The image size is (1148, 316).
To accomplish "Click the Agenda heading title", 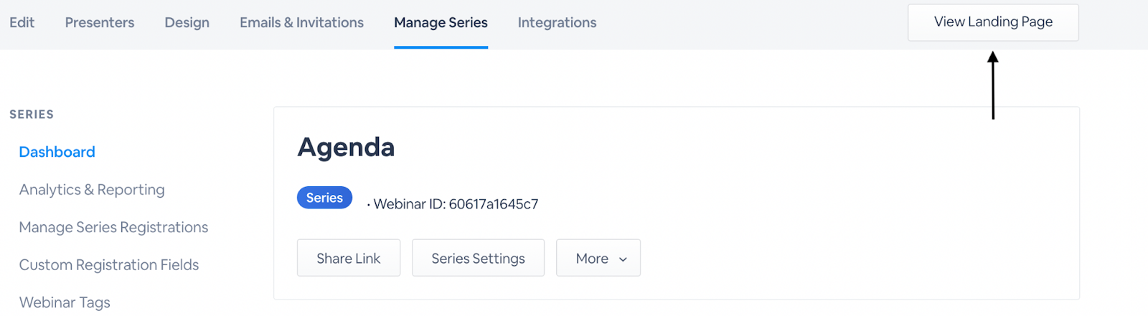I will [346, 147].
